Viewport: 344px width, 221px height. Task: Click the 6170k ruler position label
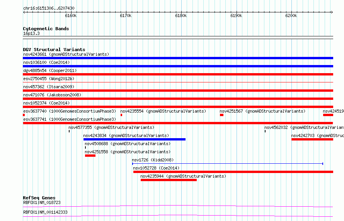pyautogui.click(x=126, y=15)
